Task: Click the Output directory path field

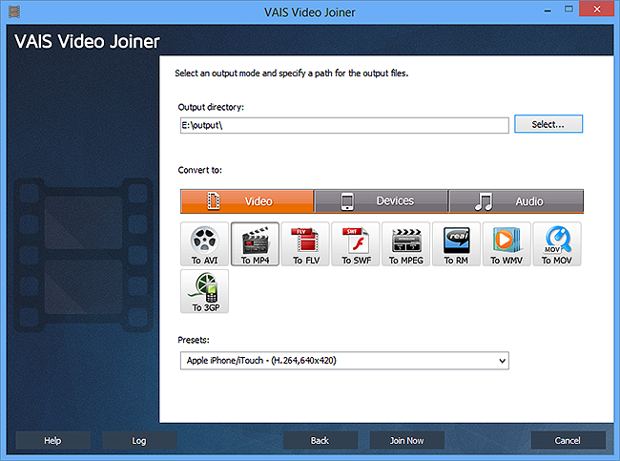Action: (344, 125)
